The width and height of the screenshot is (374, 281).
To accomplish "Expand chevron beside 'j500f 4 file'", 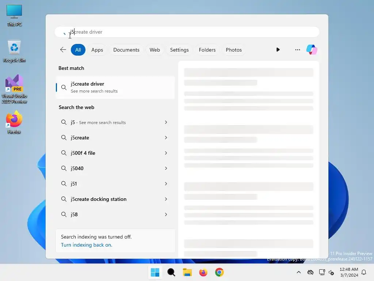I will pos(166,153).
